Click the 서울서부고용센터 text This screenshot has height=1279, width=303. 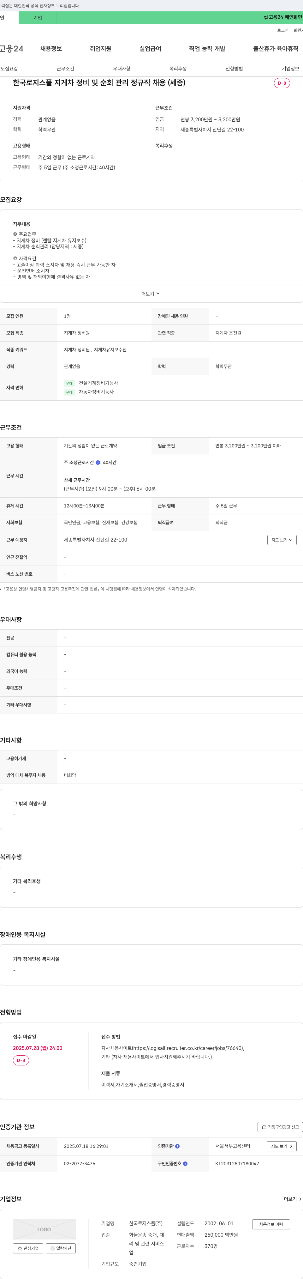(233, 1146)
